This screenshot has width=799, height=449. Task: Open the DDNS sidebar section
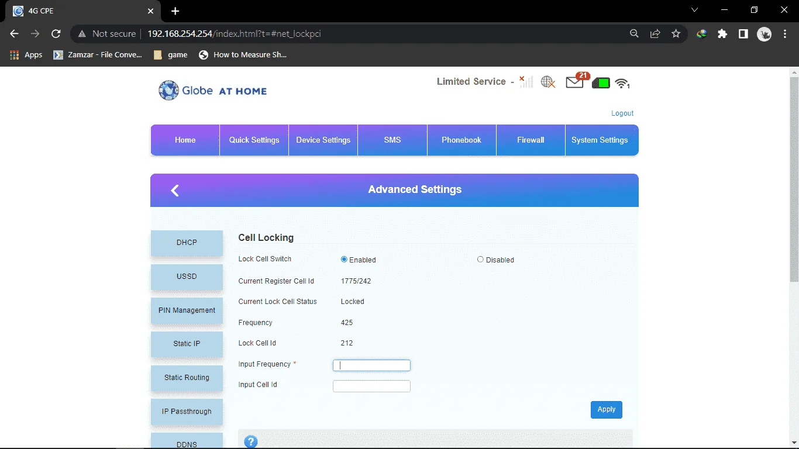point(187,441)
